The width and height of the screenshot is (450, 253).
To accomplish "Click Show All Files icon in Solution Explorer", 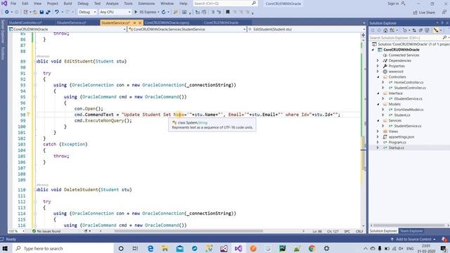I will (x=427, y=30).
